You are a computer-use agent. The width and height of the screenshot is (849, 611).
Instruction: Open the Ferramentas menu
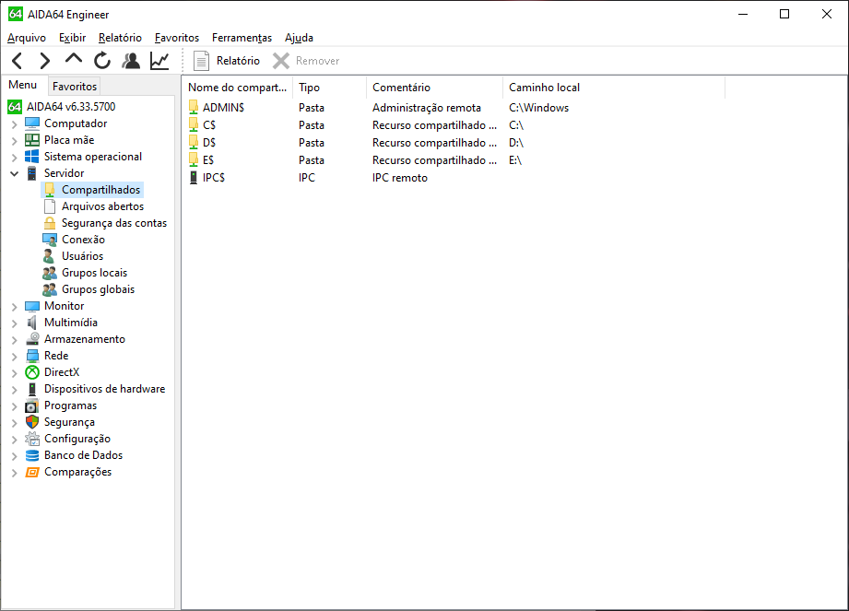242,38
